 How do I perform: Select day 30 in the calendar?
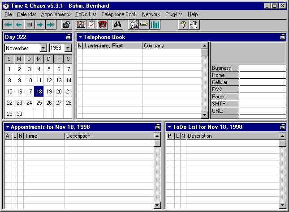[19, 114]
